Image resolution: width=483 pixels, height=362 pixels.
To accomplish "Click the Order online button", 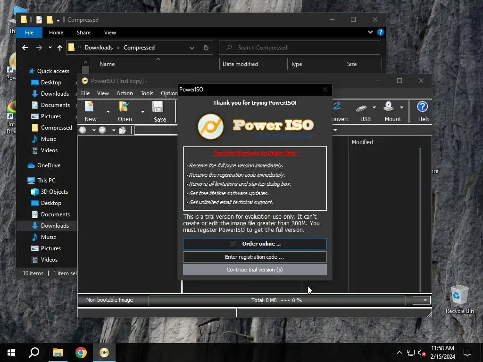I will click(x=255, y=244).
